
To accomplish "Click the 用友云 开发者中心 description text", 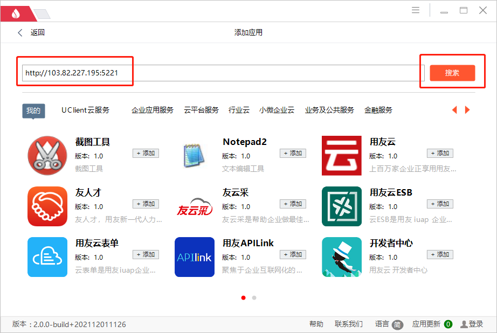I will pos(398,270).
